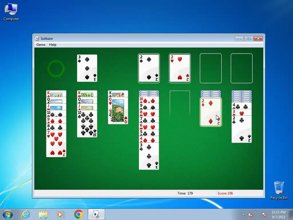This screenshot has width=293, height=220.
Task: Open Windows Explorer from taskbar
Action: 43,214
